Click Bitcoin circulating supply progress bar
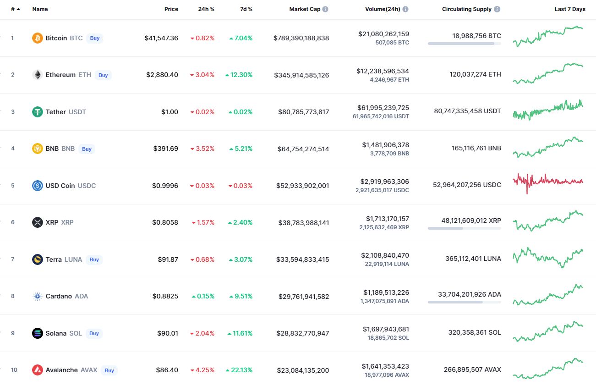This screenshot has width=596, height=386. (464, 44)
